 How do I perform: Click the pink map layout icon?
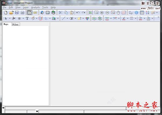point(124,12)
